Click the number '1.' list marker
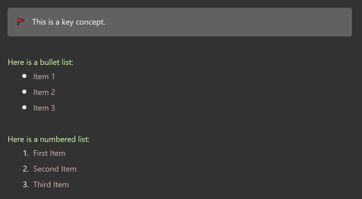362x199 pixels. point(26,153)
